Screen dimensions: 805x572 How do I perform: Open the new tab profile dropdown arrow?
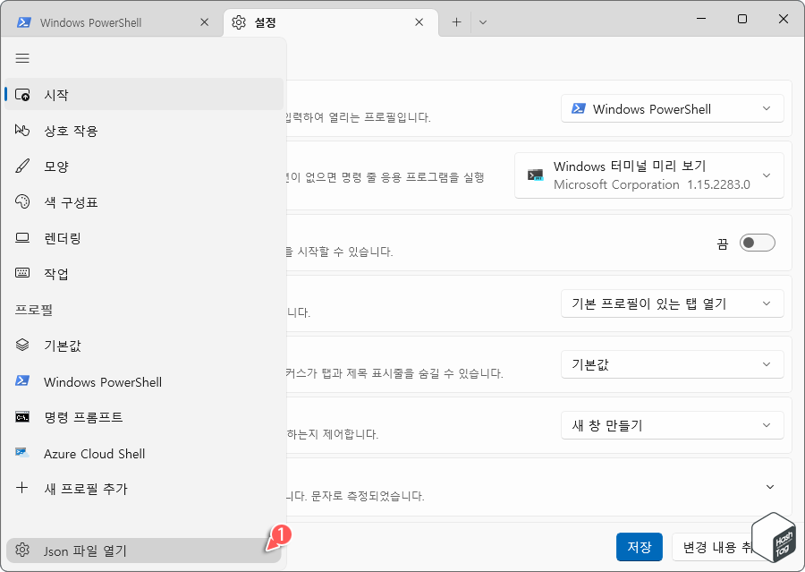[483, 22]
